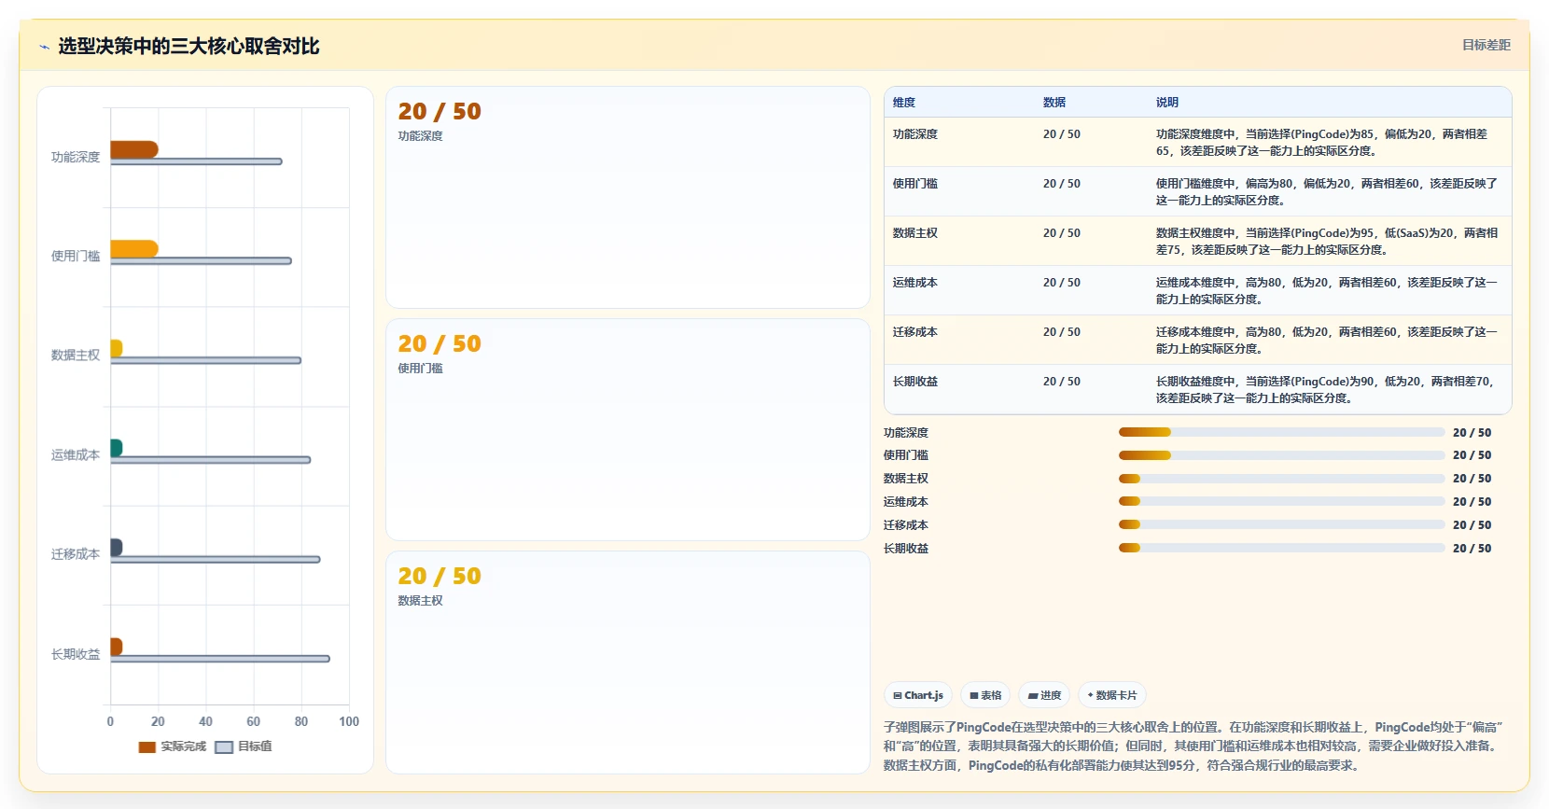Click the title 选型决策中的三大核心取舍对比

pos(188,46)
